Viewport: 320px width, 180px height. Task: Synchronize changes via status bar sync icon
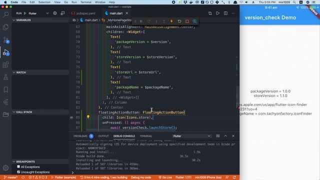pos(23,177)
